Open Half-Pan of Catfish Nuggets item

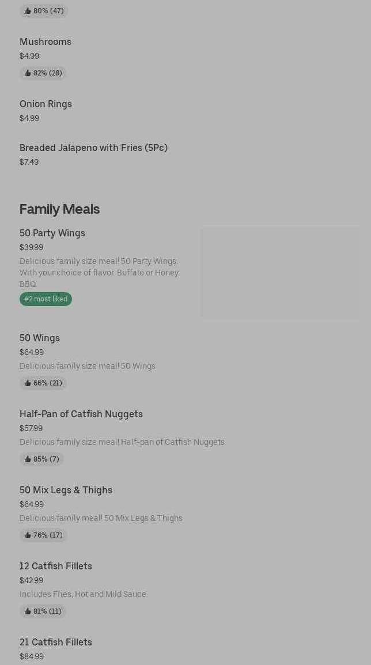tap(81, 414)
